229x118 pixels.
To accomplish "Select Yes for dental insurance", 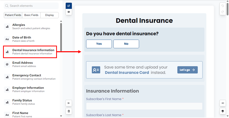I will tap(99, 44).
